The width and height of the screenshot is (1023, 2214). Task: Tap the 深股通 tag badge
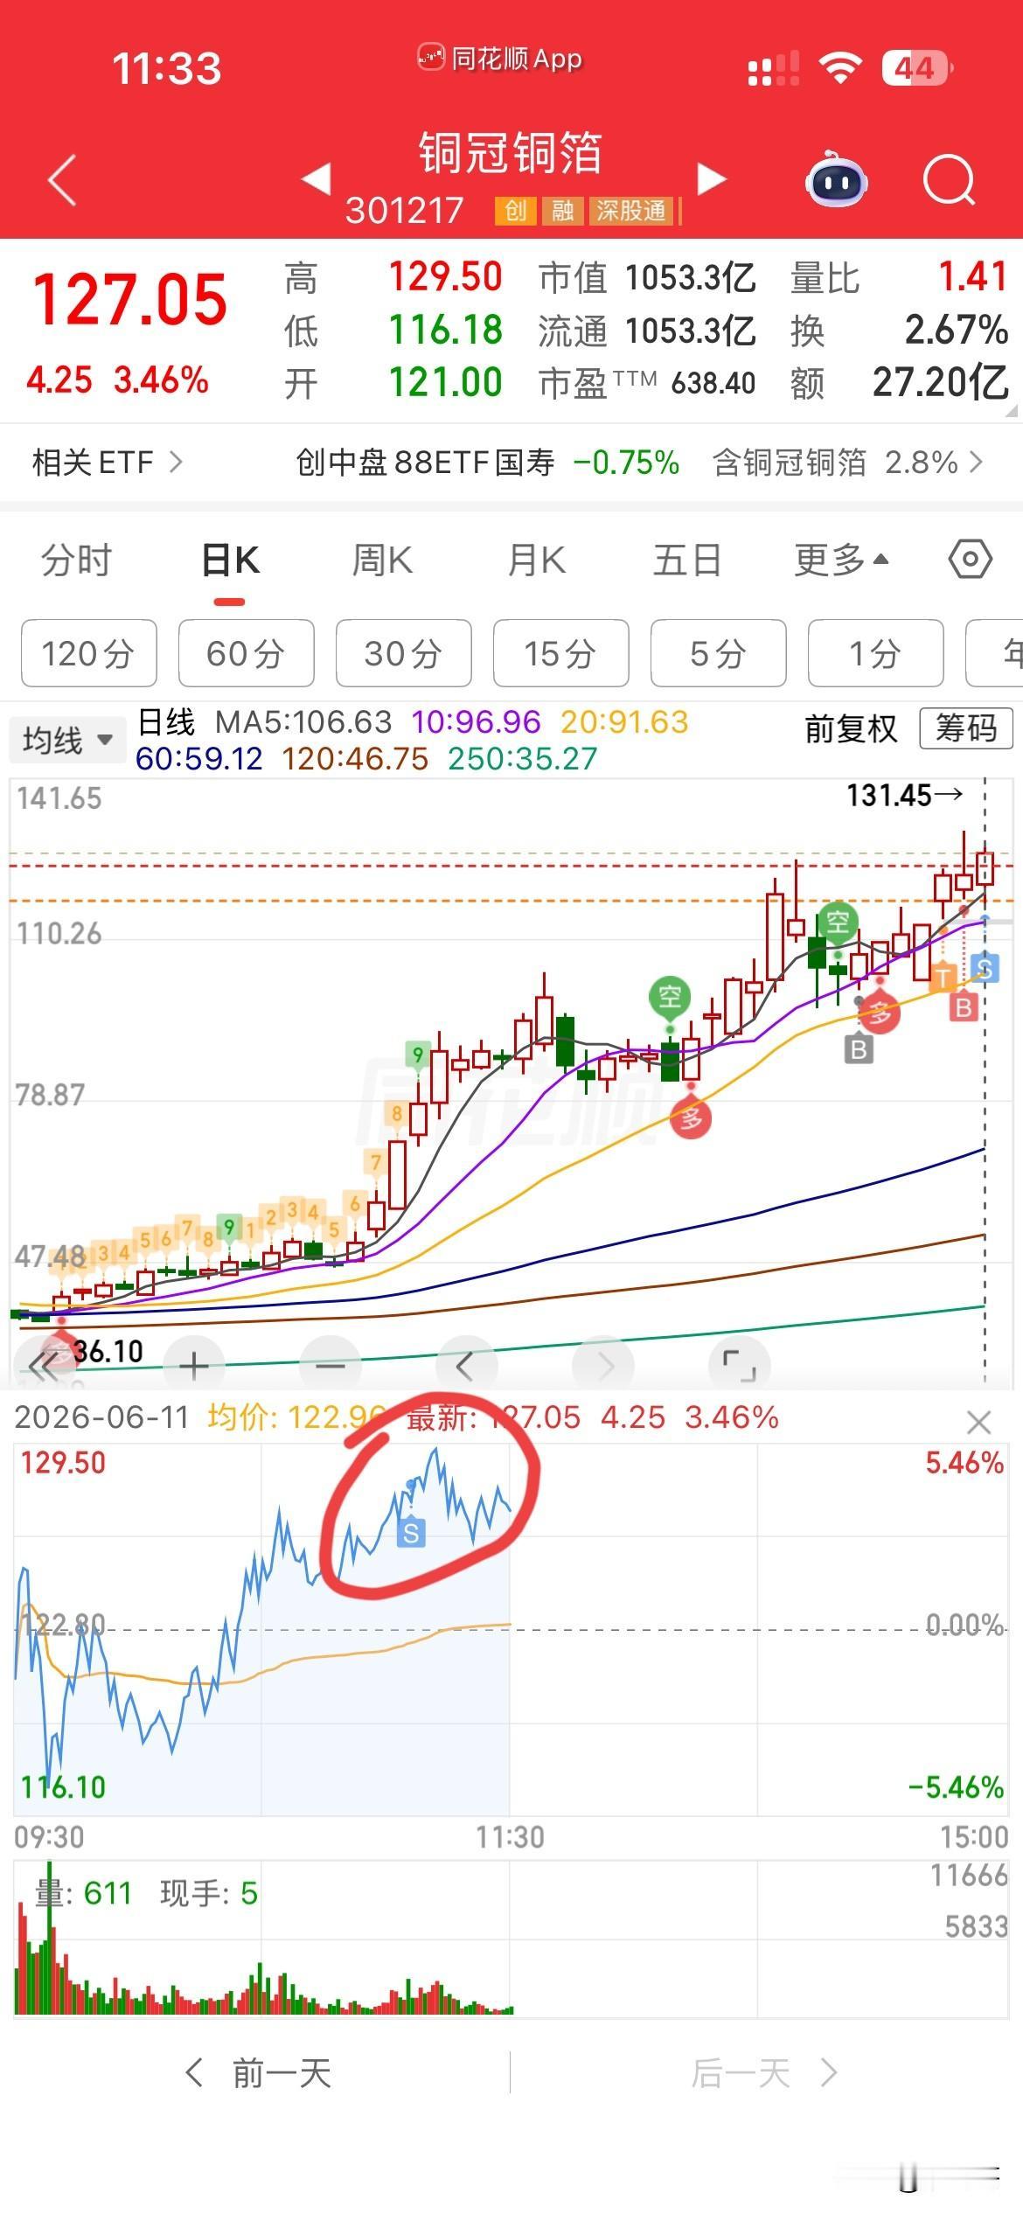click(x=631, y=211)
